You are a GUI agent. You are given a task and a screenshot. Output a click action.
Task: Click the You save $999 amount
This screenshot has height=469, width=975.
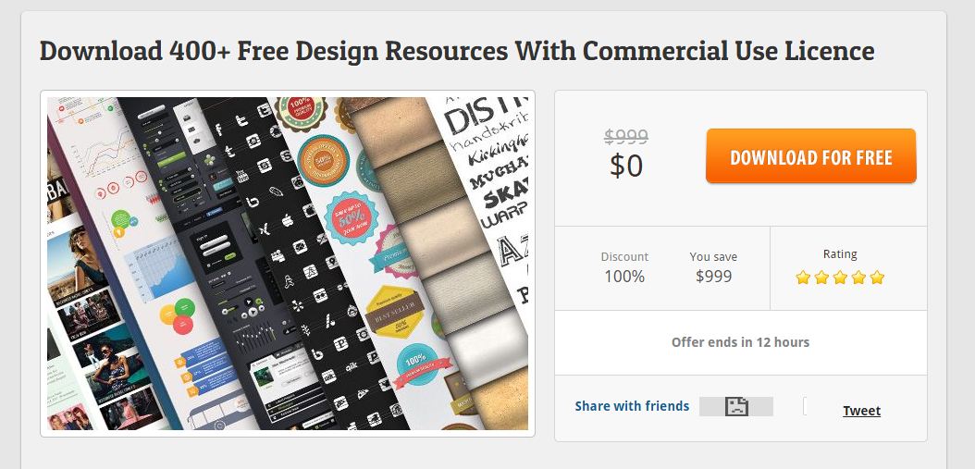[x=713, y=277]
